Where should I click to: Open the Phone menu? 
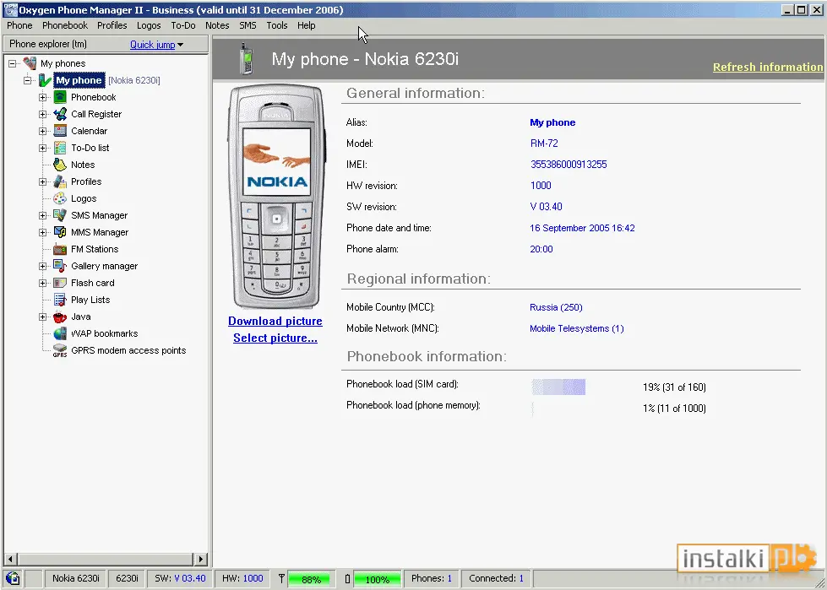coord(19,25)
